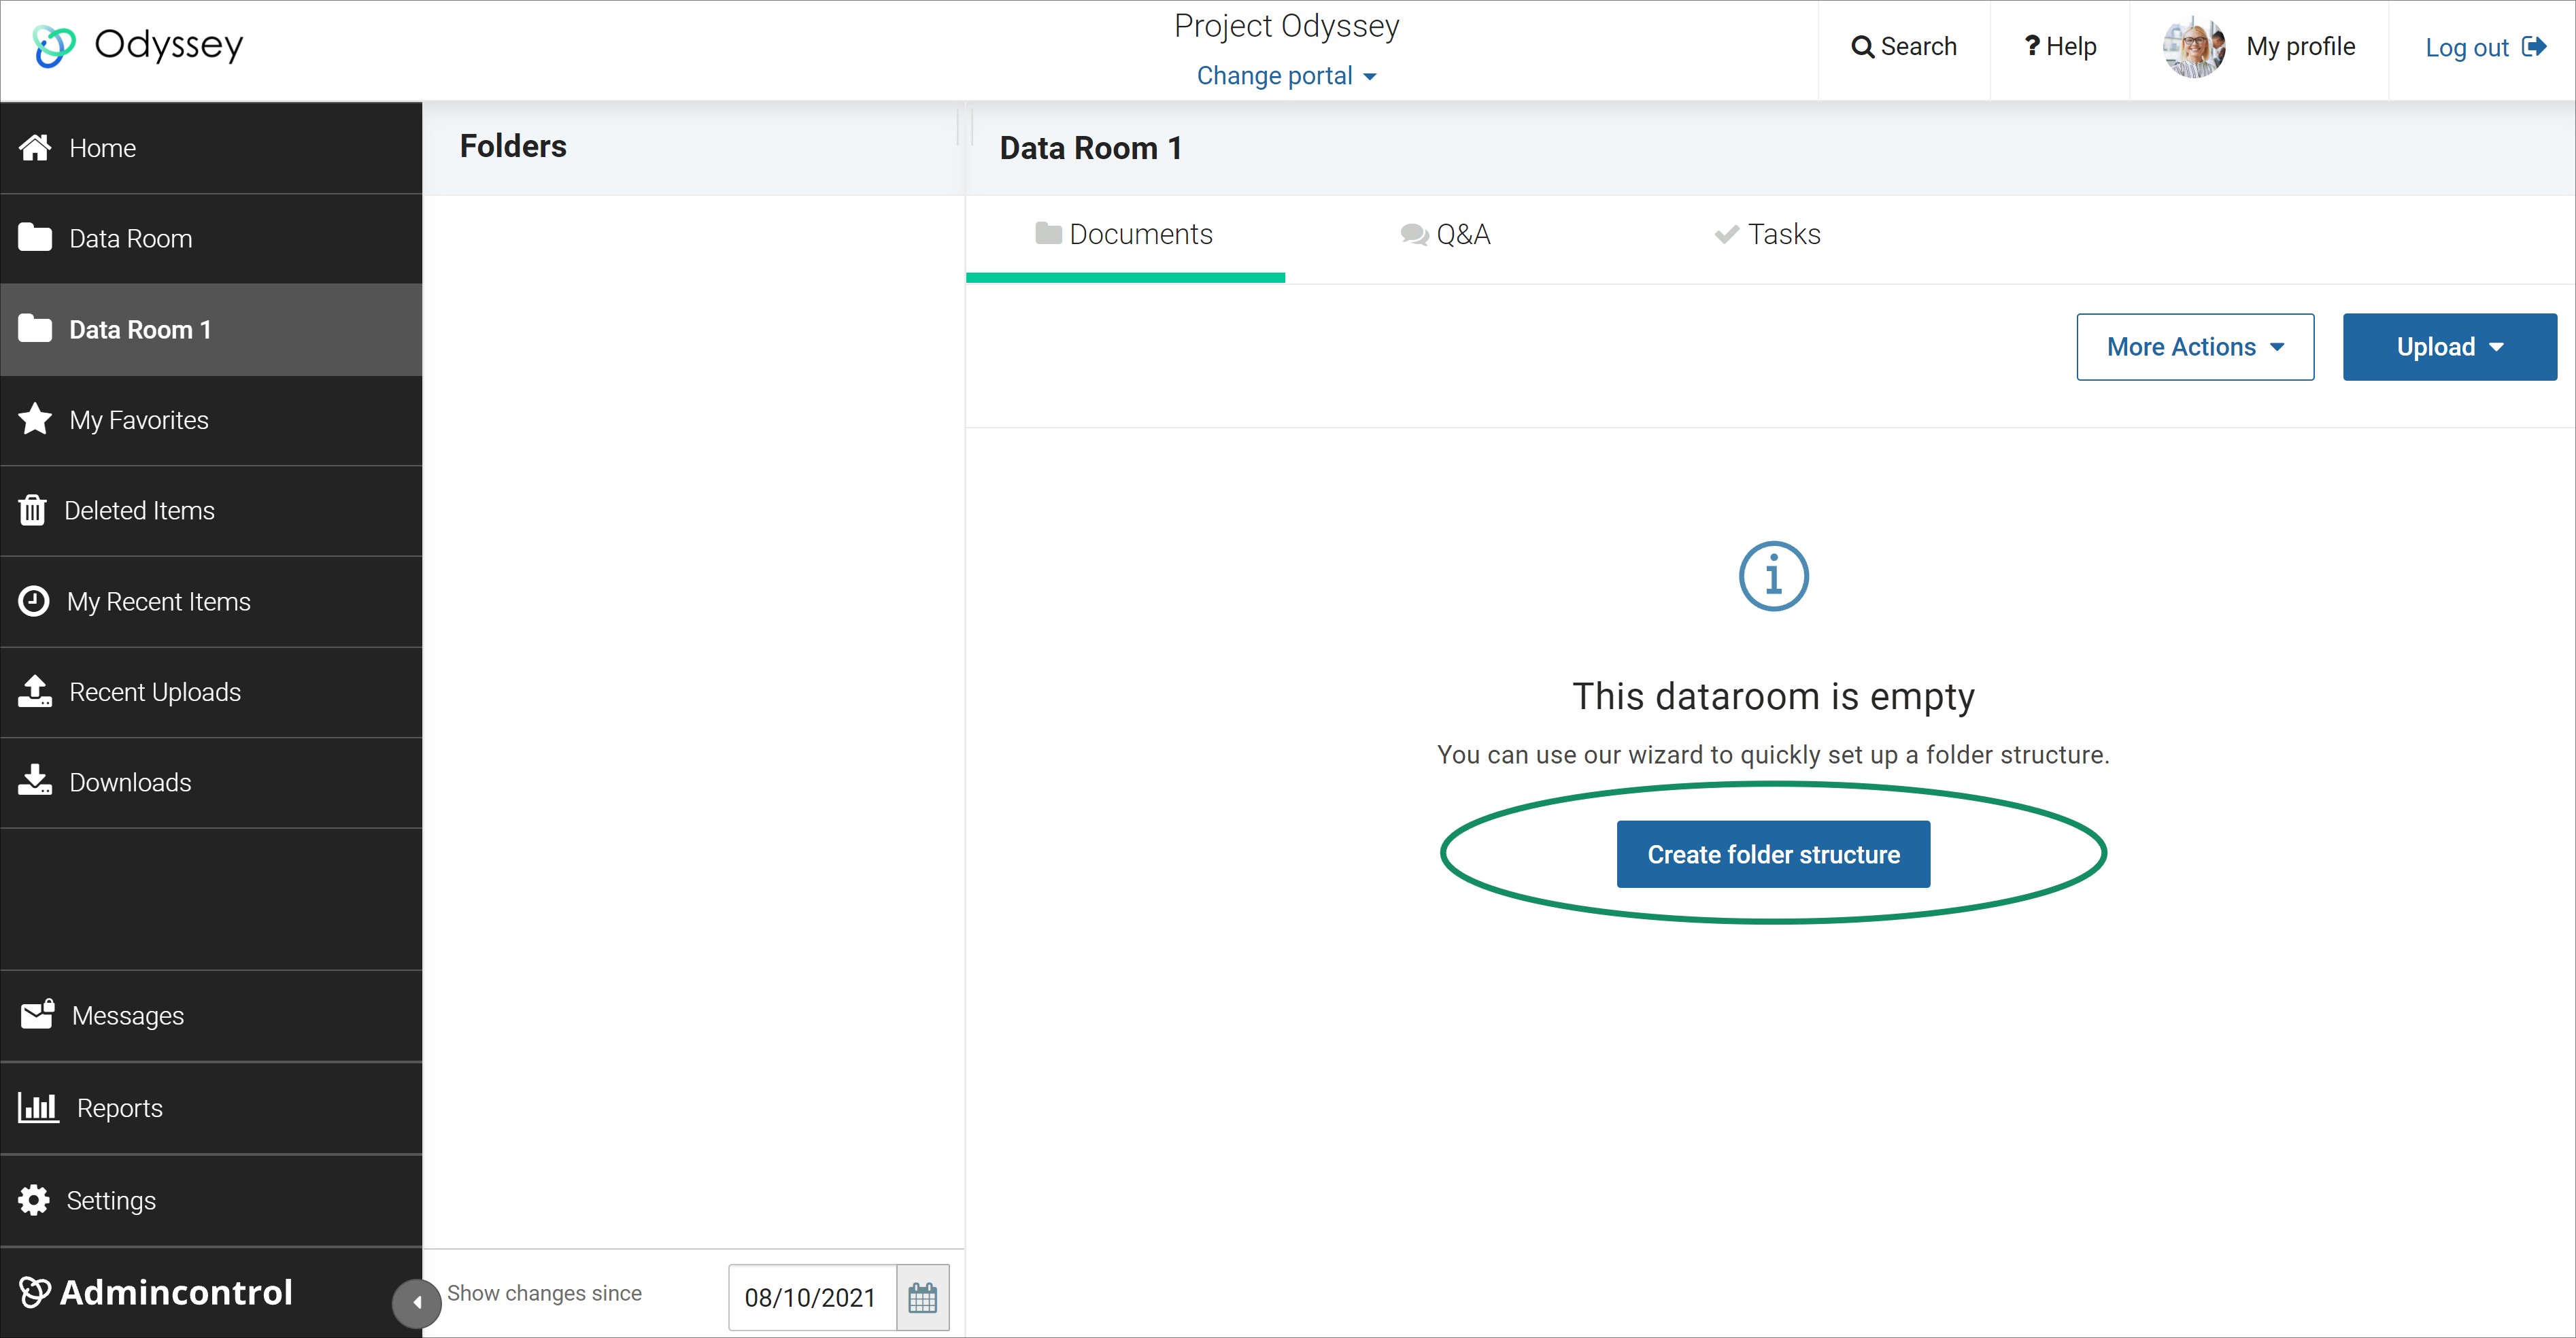Open the More Actions dropdown

click(x=2195, y=347)
